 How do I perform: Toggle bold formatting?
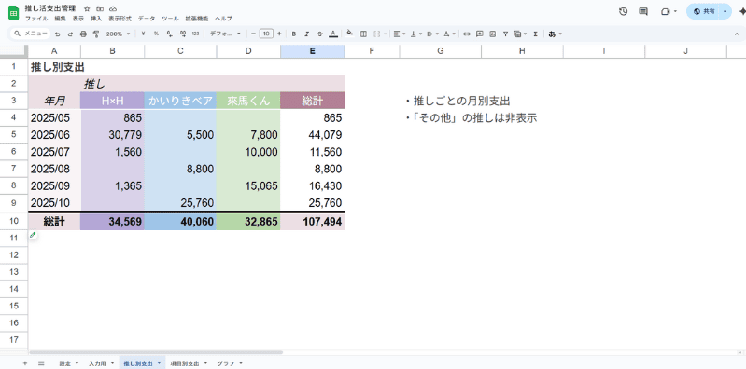[x=294, y=34]
